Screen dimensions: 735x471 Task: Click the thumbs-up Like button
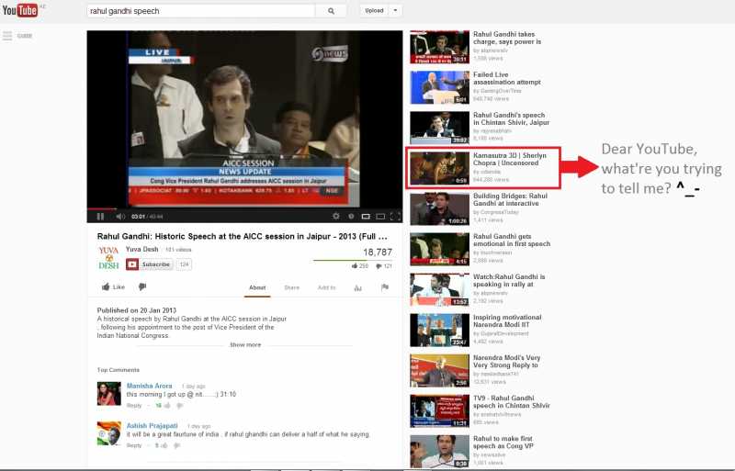click(113, 286)
